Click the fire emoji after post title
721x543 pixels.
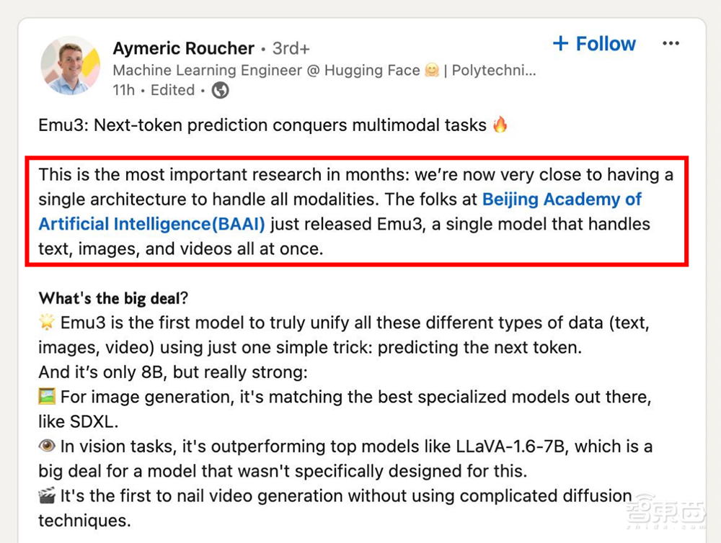(x=500, y=125)
